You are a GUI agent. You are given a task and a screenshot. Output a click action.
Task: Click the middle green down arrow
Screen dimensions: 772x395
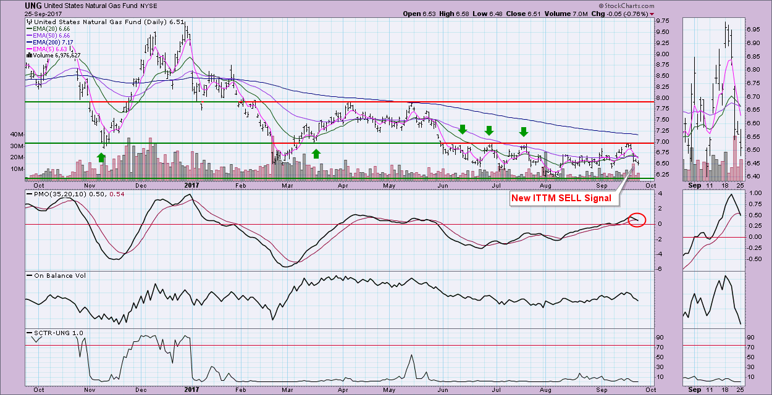point(489,130)
